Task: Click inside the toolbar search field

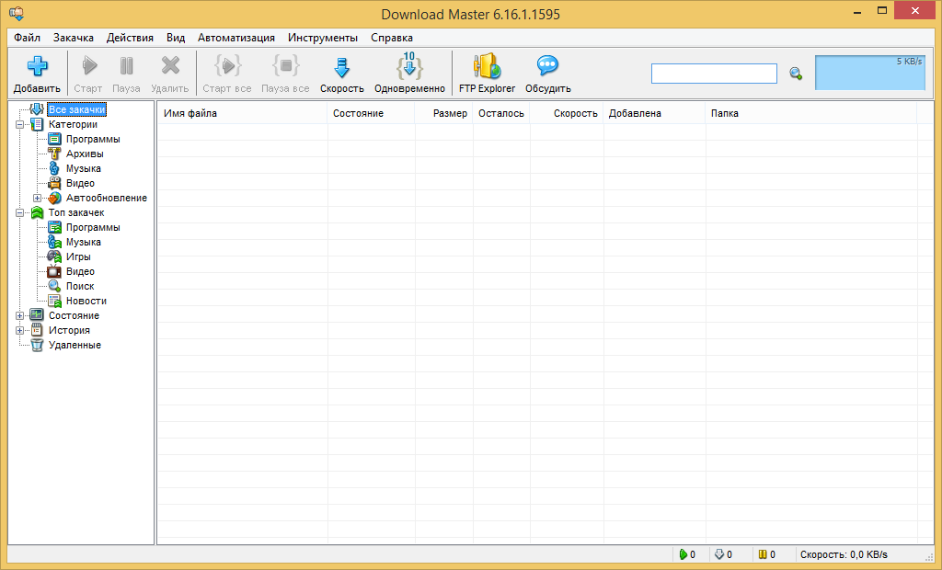Action: click(x=714, y=74)
